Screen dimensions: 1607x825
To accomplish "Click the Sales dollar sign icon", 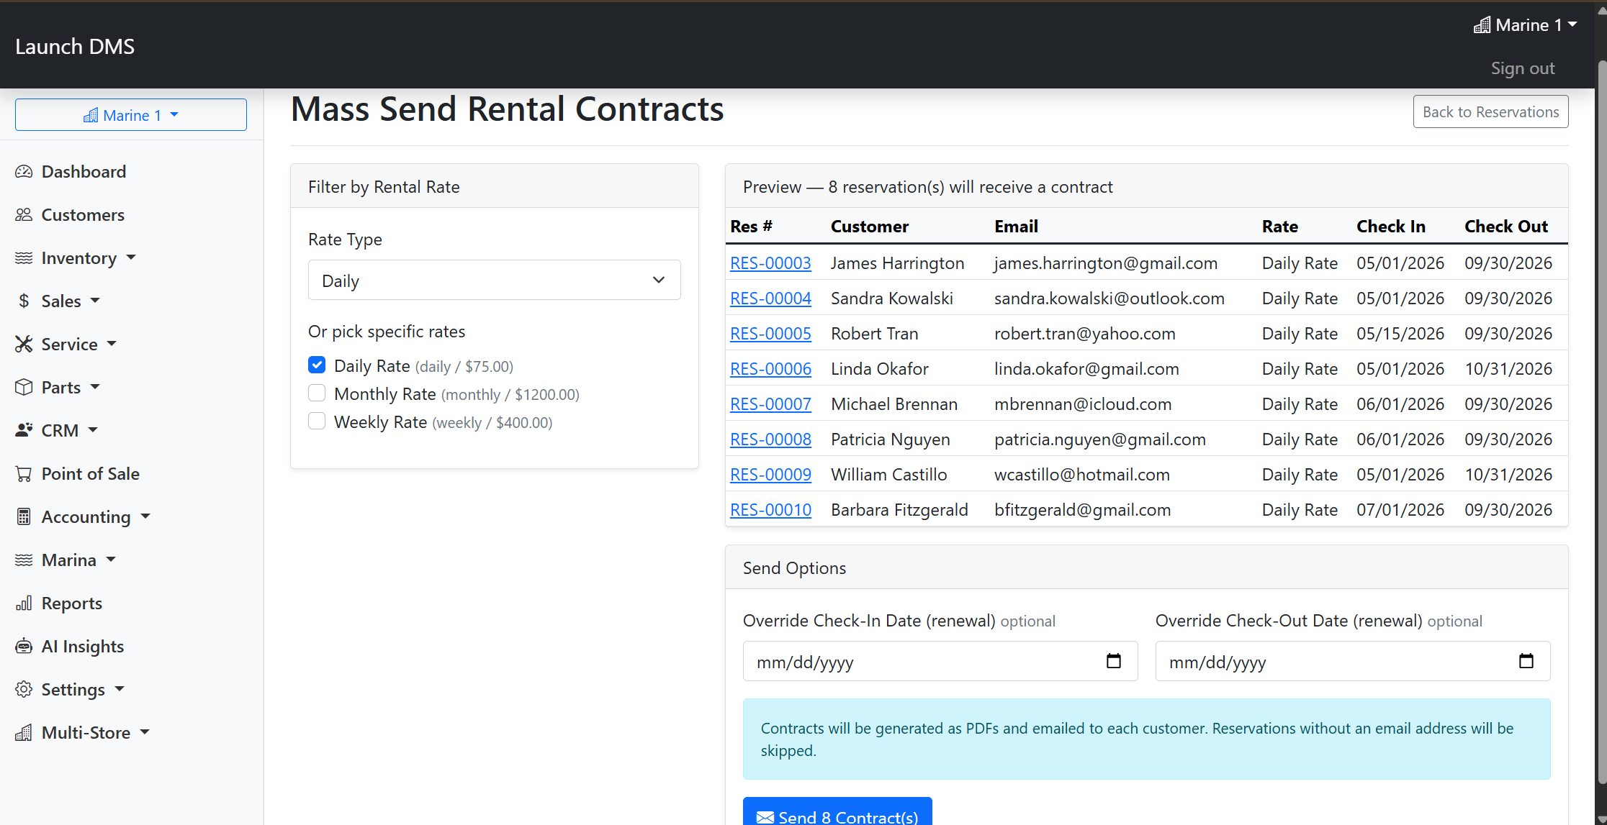I will [x=24, y=301].
